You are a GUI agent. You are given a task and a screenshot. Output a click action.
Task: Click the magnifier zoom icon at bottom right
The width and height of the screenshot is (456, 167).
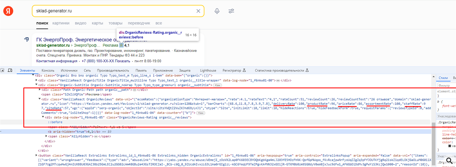[449, 160]
